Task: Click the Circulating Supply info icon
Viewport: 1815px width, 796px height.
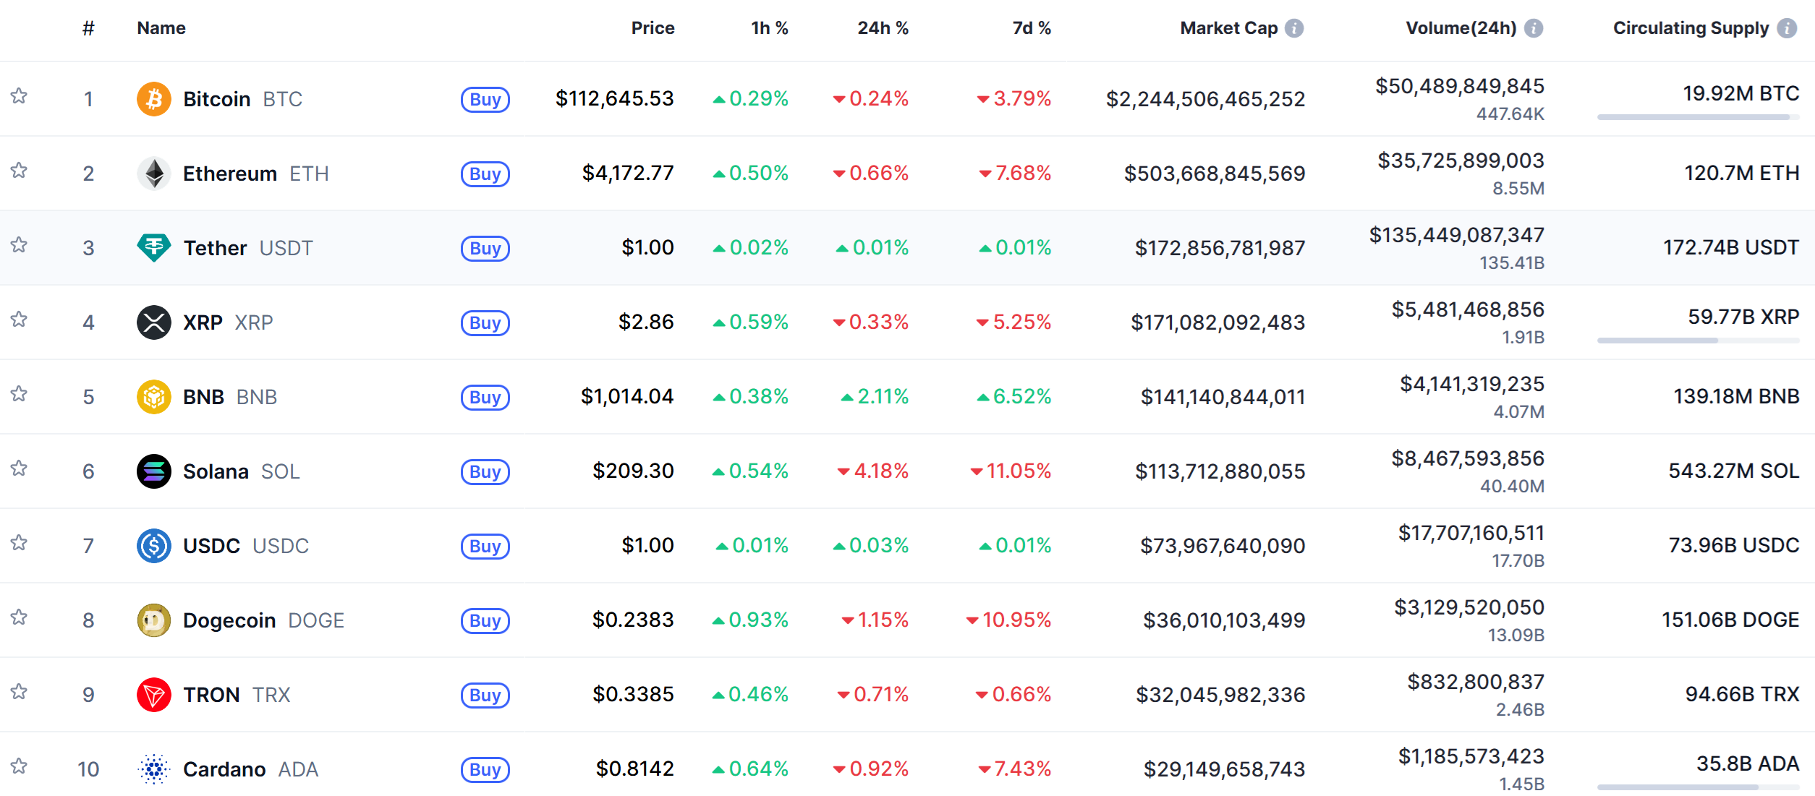Action: click(1787, 28)
